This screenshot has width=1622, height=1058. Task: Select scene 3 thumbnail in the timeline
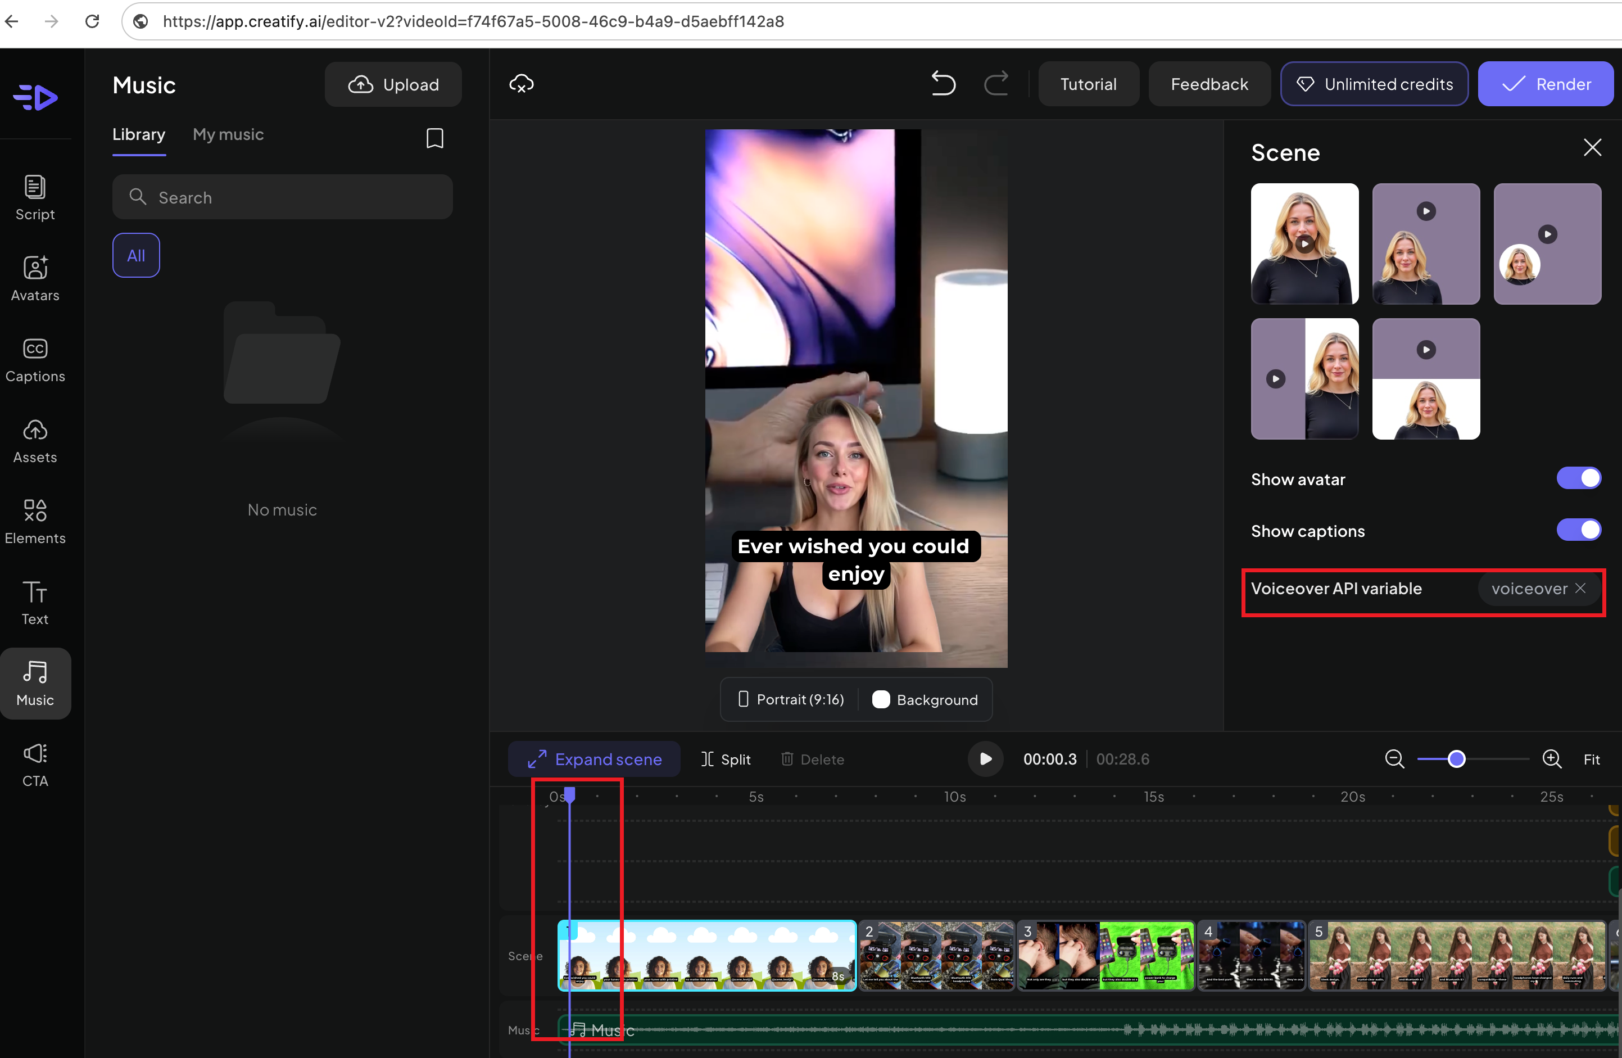tap(1104, 956)
